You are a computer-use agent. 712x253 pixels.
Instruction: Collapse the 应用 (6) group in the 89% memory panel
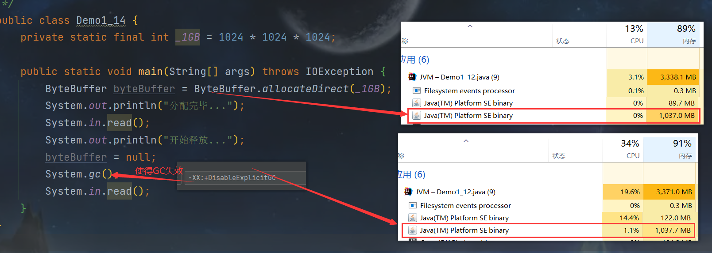tap(415, 60)
